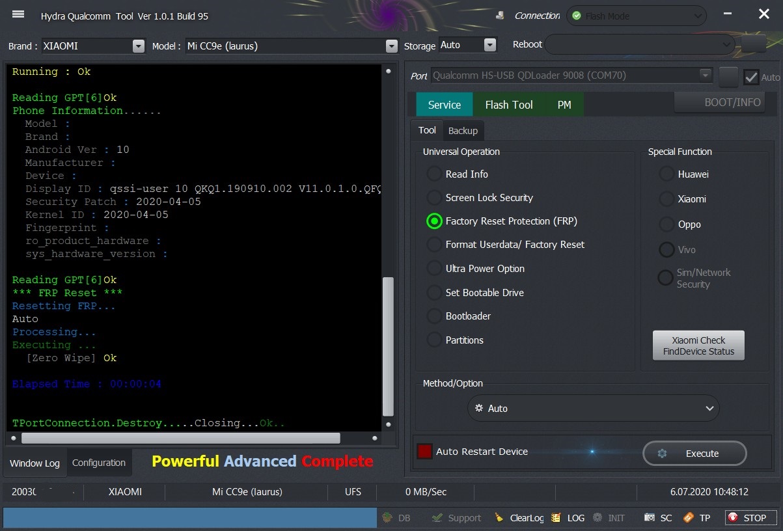
Task: Open the LOG icon
Action: (x=556, y=518)
